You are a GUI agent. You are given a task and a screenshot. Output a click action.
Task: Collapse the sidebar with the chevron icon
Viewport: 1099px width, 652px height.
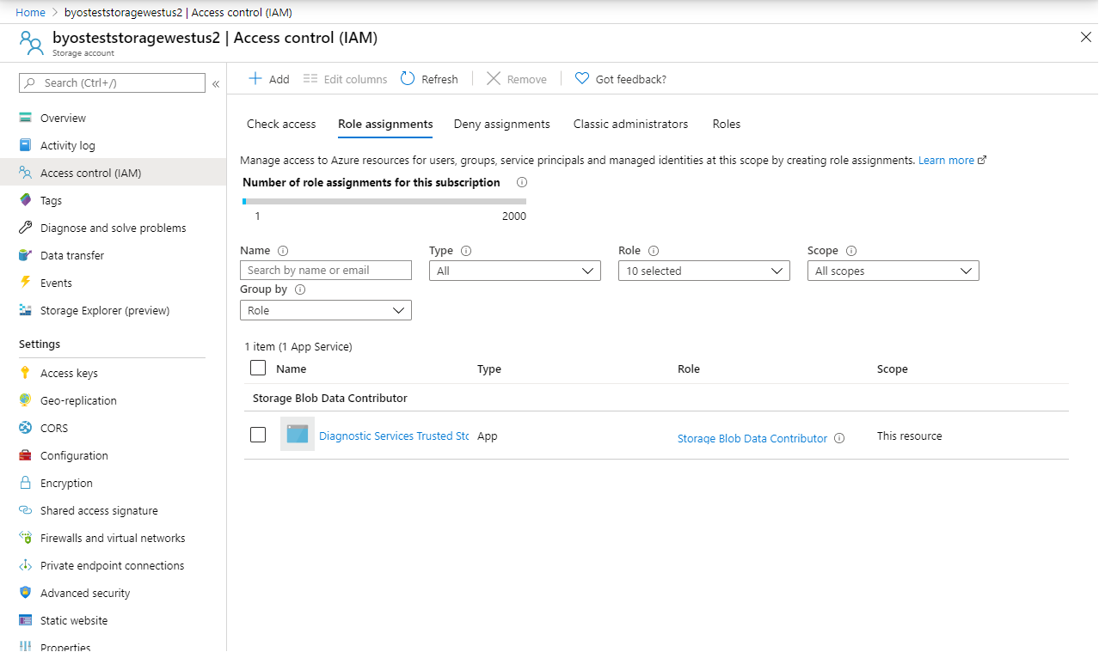click(216, 83)
